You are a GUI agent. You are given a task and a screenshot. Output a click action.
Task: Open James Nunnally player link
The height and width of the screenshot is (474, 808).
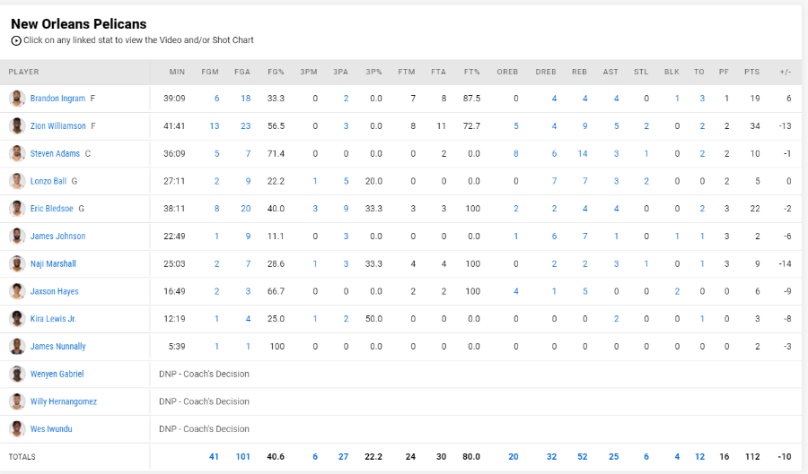[x=57, y=347]
